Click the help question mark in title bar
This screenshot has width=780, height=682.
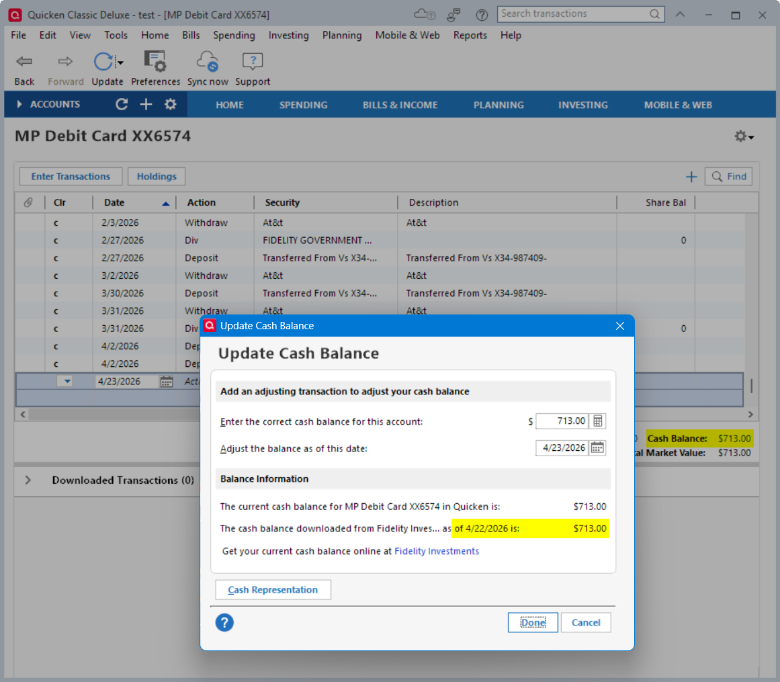point(482,15)
